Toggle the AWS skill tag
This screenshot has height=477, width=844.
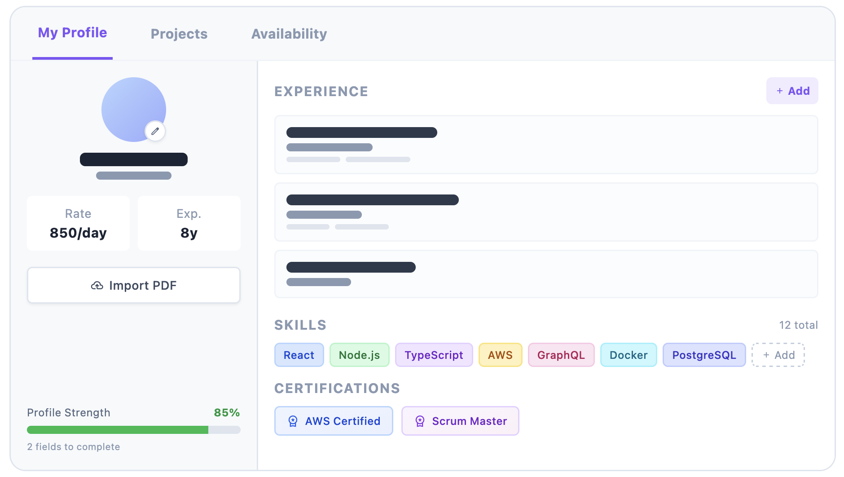[500, 355]
